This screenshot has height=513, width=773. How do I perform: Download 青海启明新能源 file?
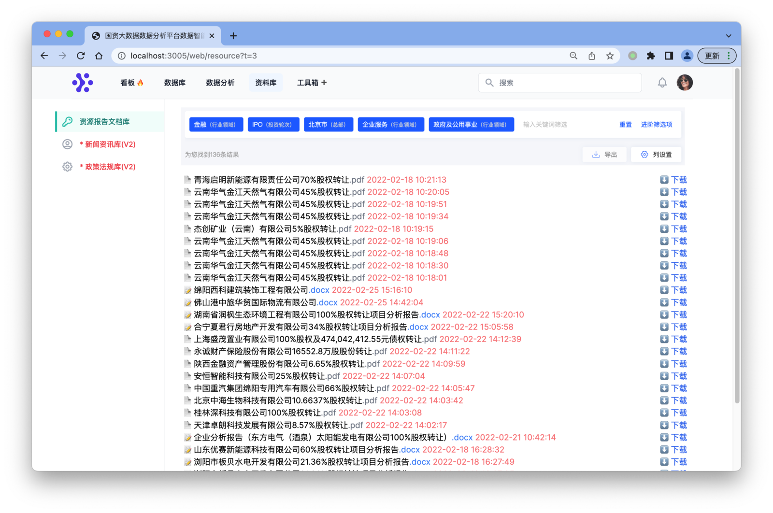click(673, 180)
